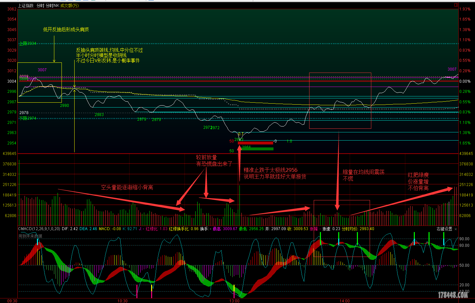Click the 13:00 time axis label
The image size is (475, 303).
pos(234,301)
